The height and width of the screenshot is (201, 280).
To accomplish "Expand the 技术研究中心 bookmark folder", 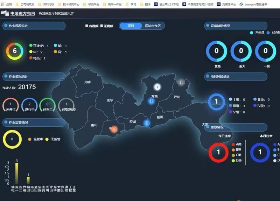I will 69,4.
